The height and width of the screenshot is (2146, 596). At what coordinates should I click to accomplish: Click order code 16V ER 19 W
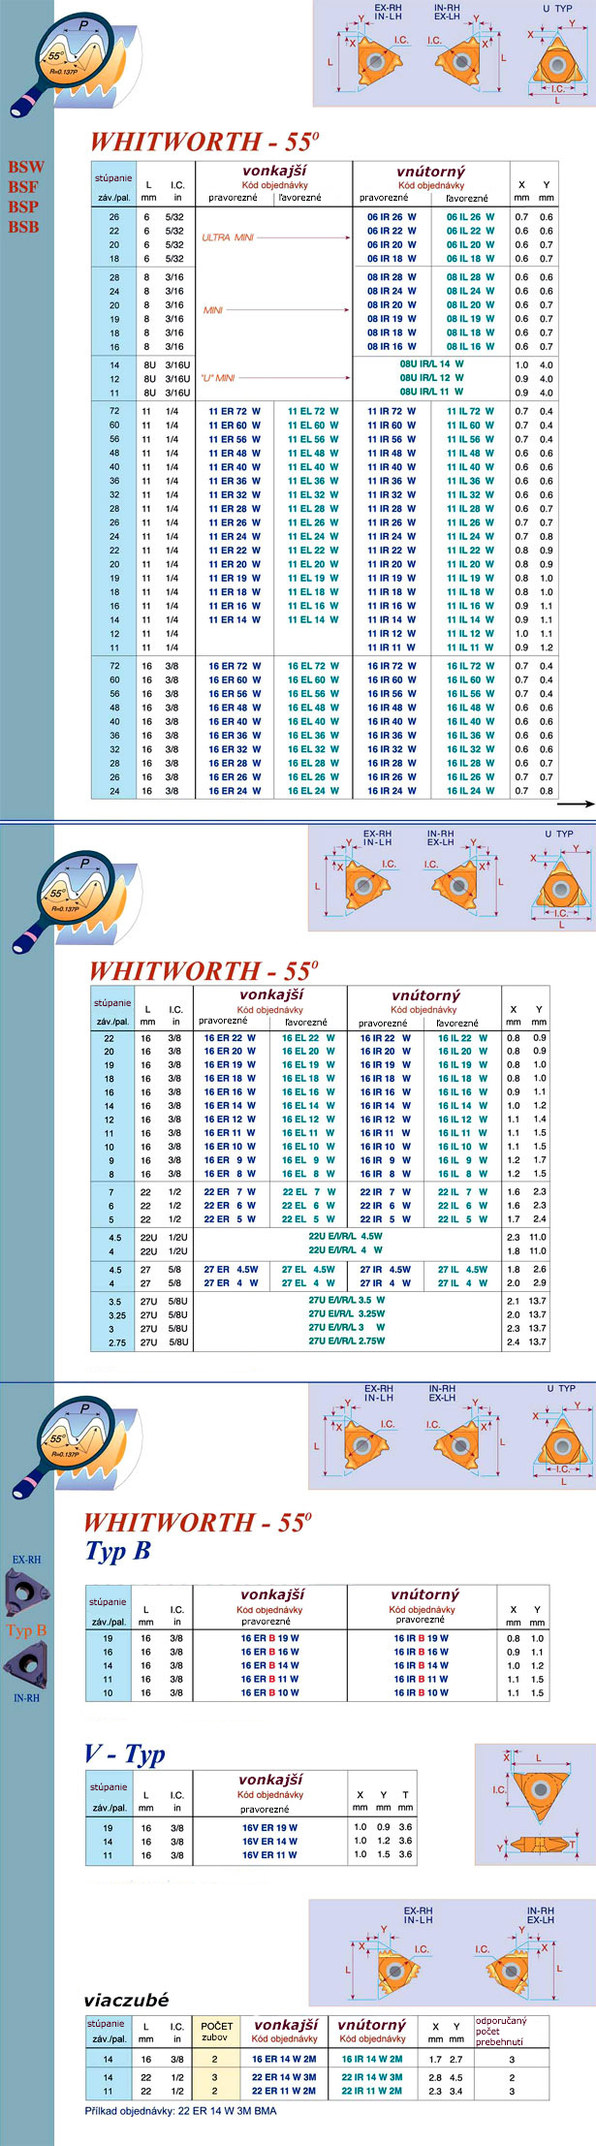click(x=269, y=1828)
